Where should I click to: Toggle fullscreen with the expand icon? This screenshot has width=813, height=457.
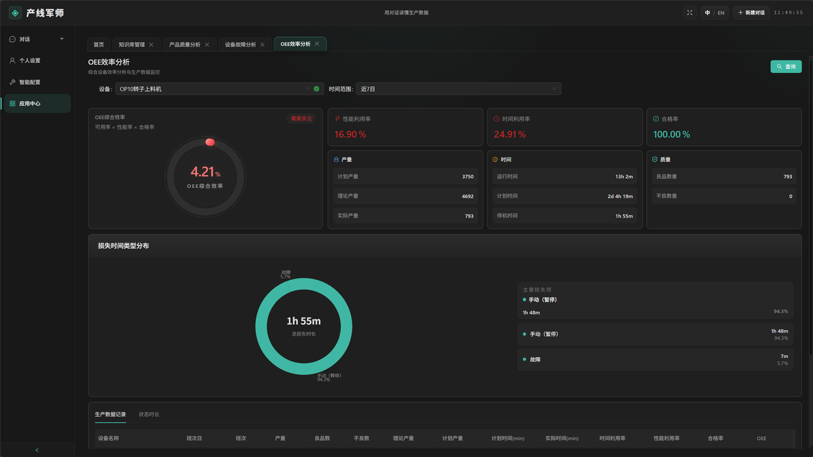pyautogui.click(x=690, y=13)
